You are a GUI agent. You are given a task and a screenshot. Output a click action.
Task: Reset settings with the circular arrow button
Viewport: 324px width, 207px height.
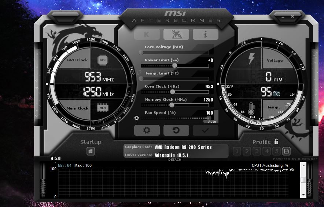pos(176,130)
